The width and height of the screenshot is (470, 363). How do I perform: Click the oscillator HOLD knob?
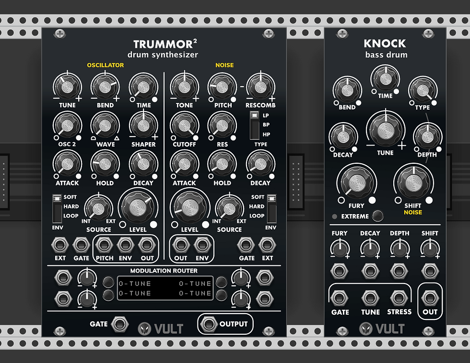tap(105, 164)
